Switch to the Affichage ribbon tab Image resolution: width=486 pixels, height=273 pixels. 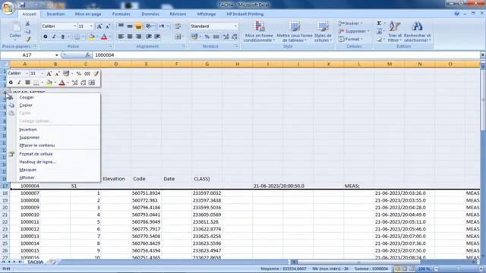(x=207, y=14)
